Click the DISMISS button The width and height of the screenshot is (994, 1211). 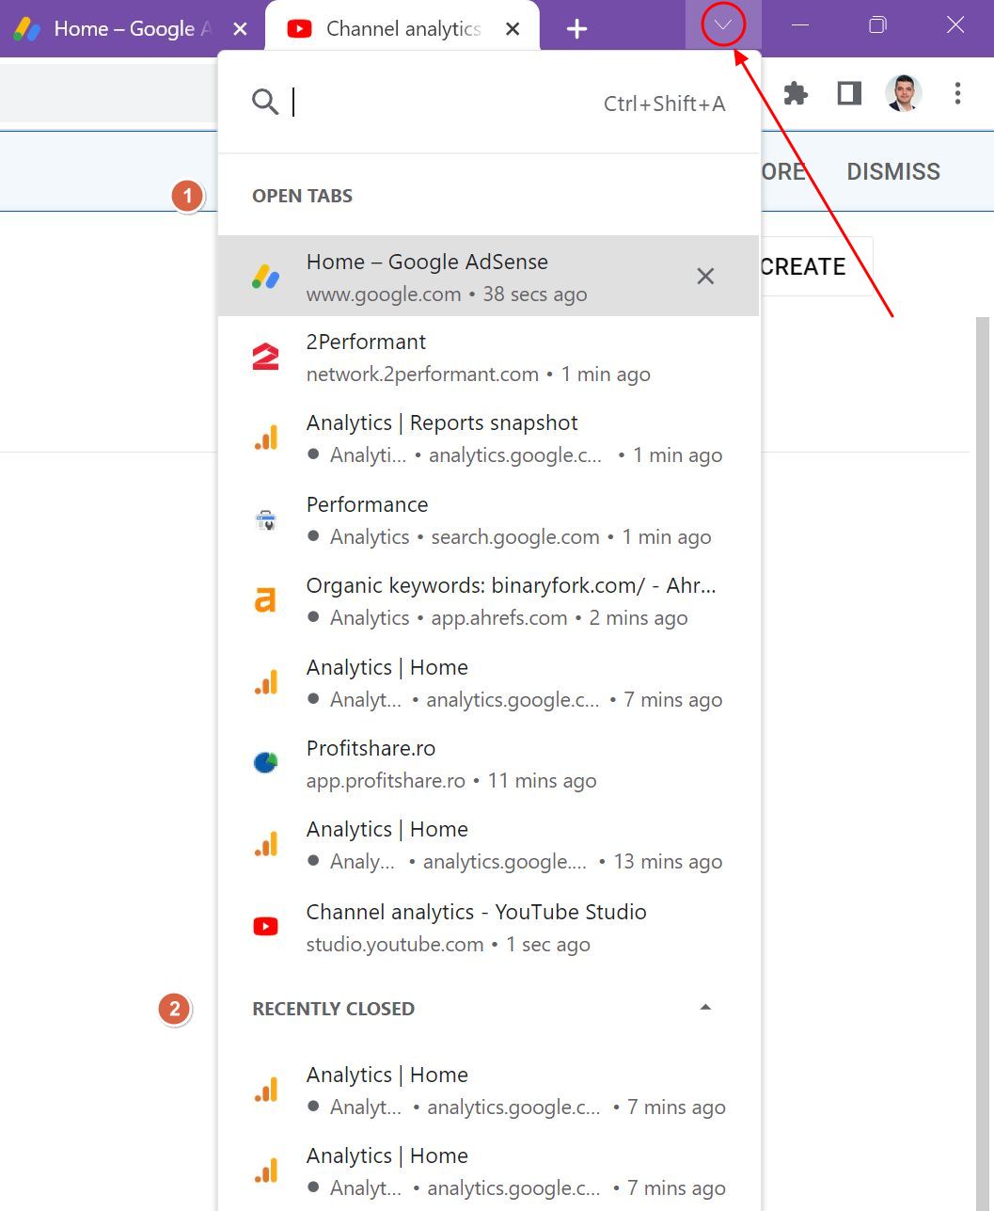click(892, 171)
